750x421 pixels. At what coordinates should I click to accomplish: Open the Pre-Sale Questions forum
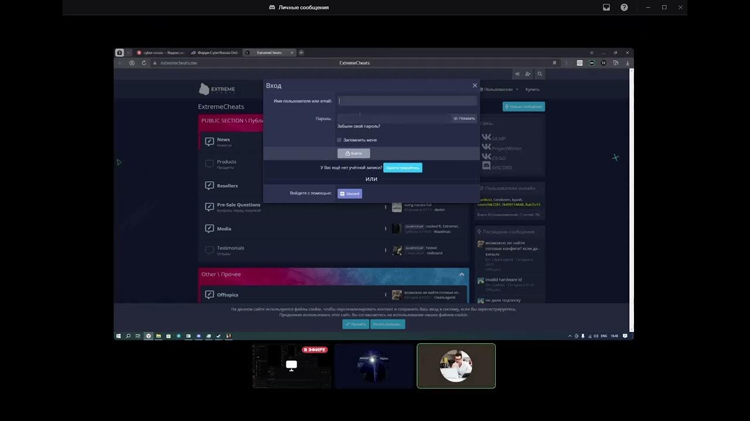click(x=238, y=205)
